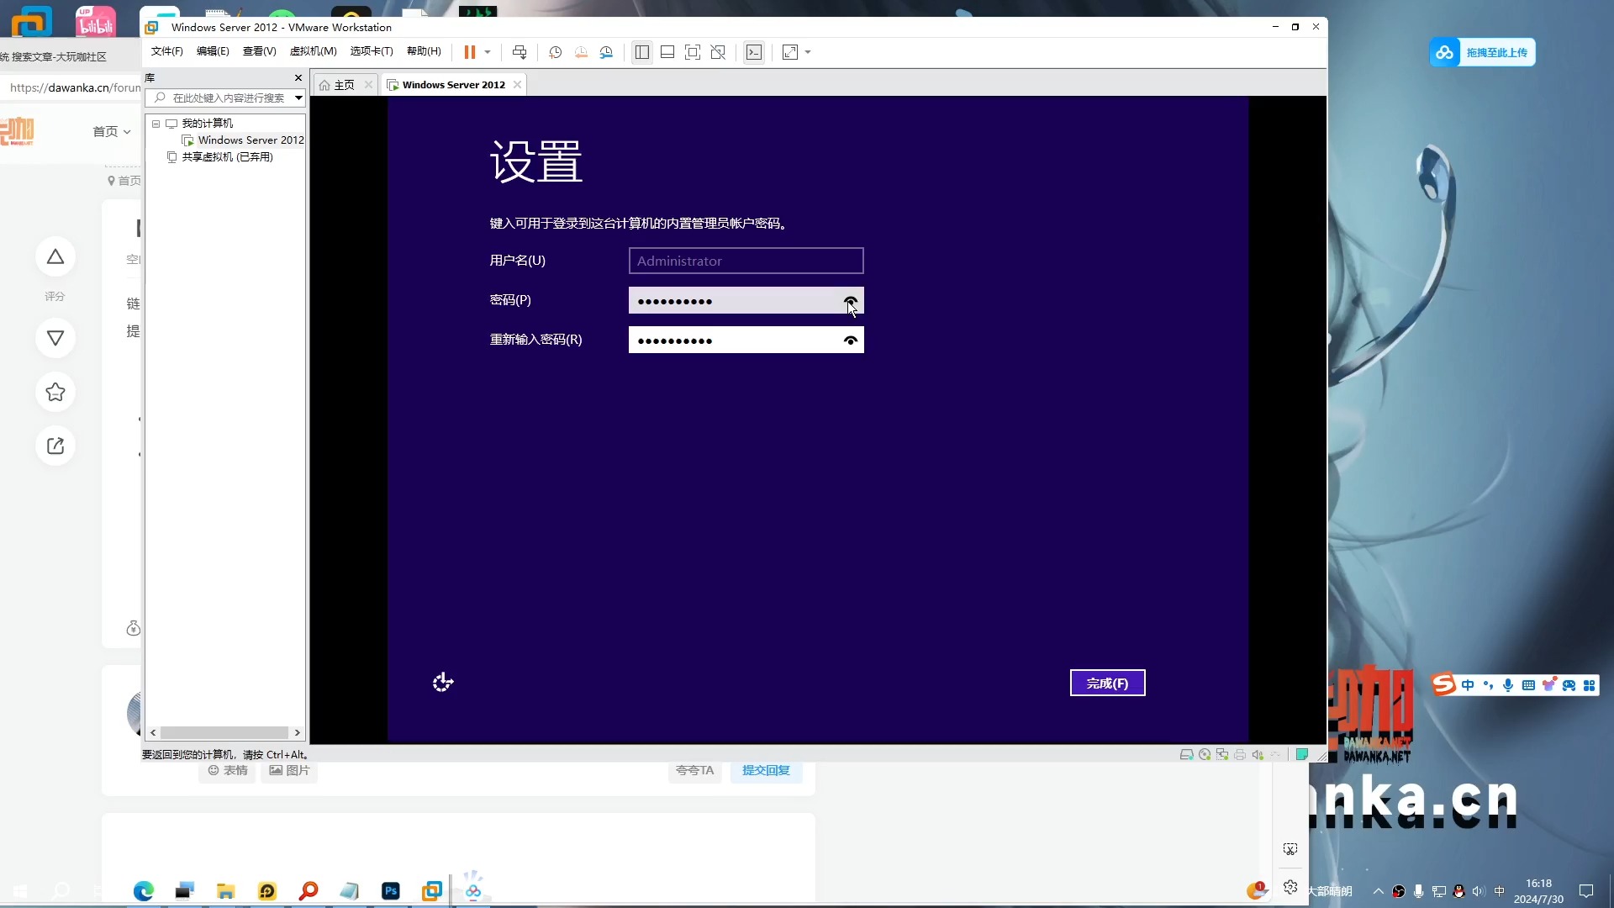Open the snapshot manager
The height and width of the screenshot is (908, 1614).
tap(607, 52)
